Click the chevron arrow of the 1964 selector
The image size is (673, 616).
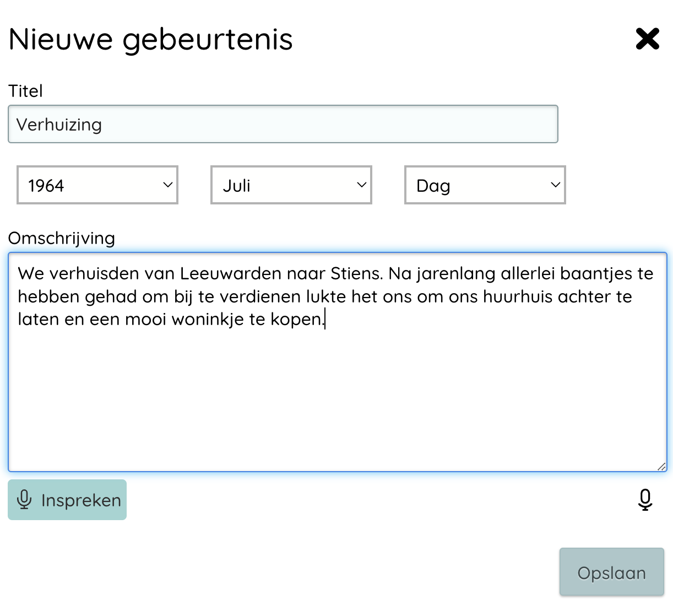[x=168, y=185]
